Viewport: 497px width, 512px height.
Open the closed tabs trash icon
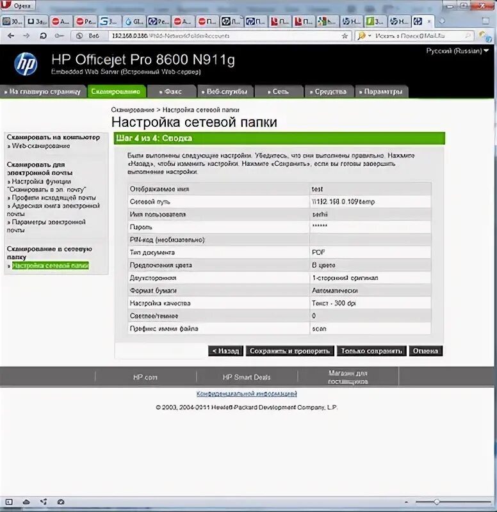pyautogui.click(x=485, y=21)
